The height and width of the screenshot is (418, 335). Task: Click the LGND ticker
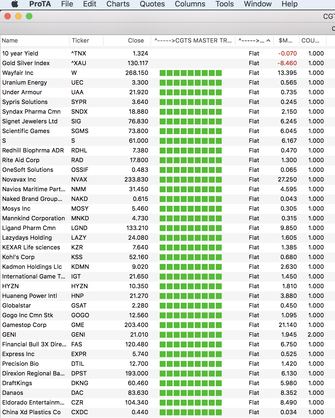(x=79, y=228)
